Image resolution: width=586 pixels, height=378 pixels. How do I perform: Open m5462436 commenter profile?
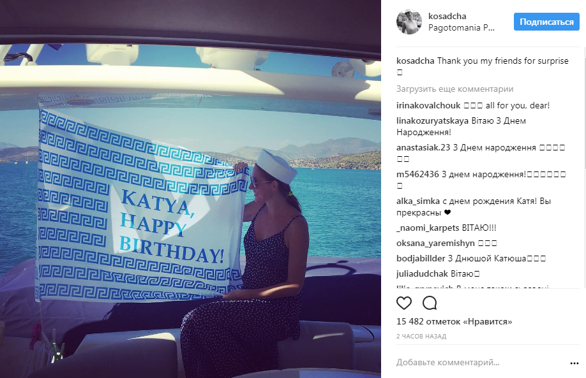(417, 174)
